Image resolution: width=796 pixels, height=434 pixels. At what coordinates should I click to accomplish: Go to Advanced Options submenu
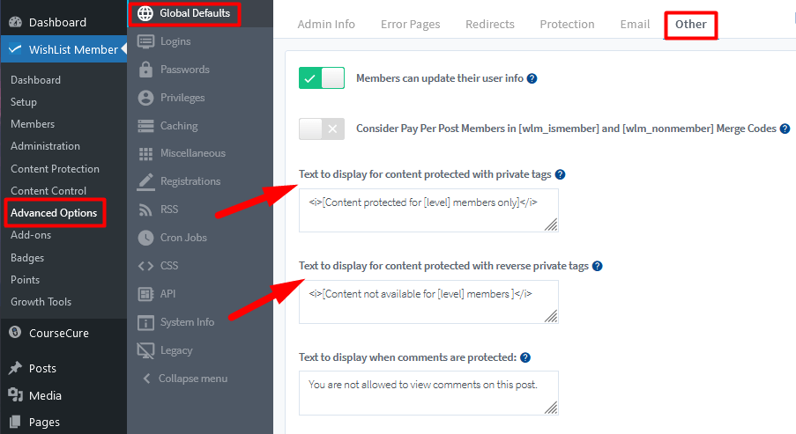point(54,213)
